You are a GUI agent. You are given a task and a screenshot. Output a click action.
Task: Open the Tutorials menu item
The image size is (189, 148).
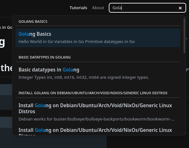[78, 8]
